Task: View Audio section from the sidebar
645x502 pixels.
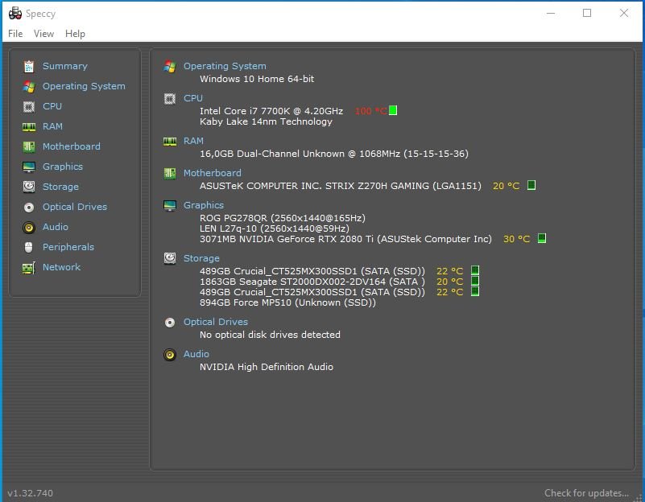Action: 56,227
